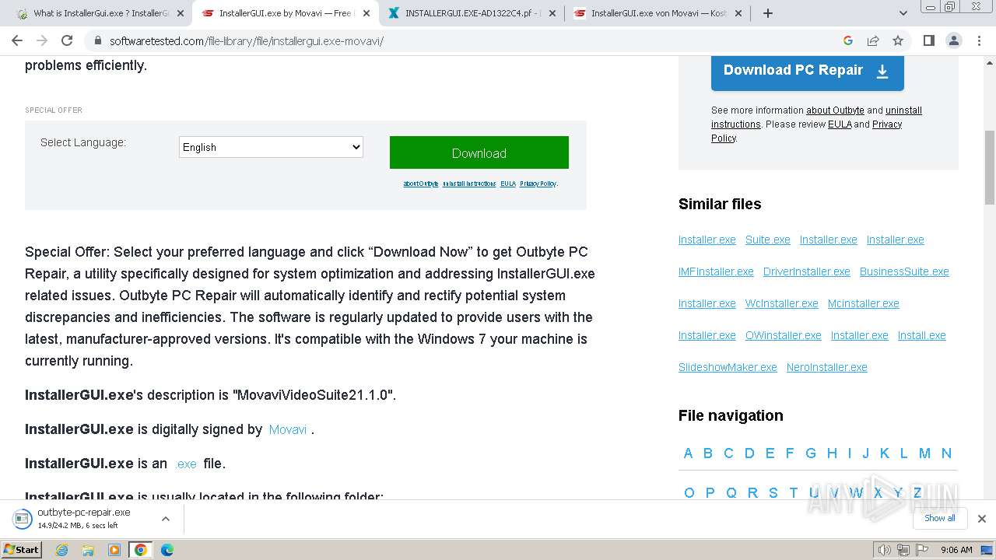
Task: Open SlideshowMaker.exe similar file
Action: point(728,367)
